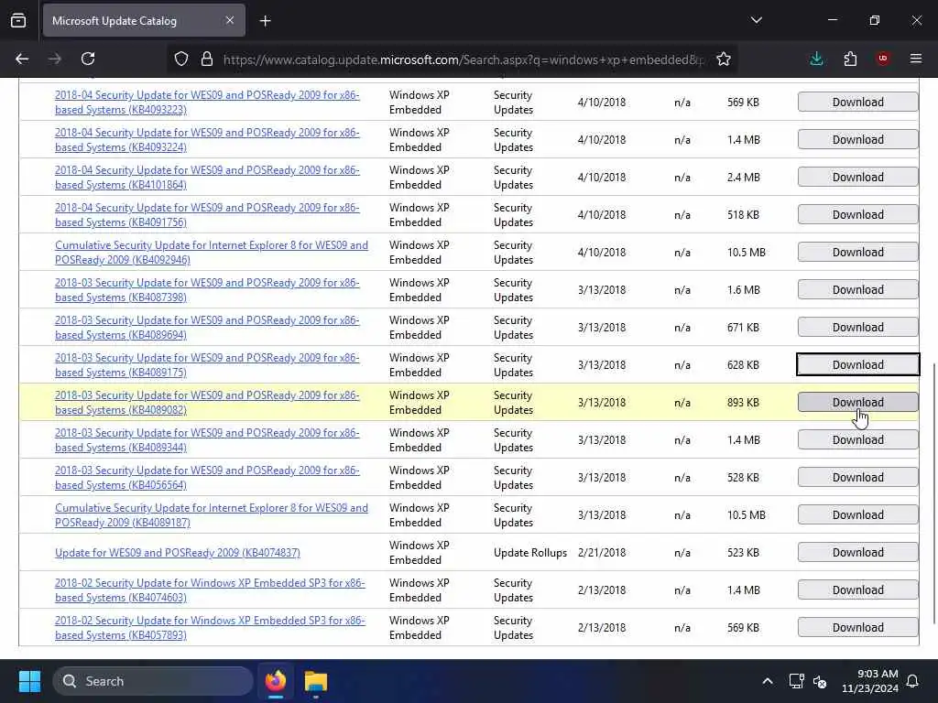The image size is (938, 703).
Task: Select the "Update Rollups" classification cell
Action: click(x=530, y=552)
